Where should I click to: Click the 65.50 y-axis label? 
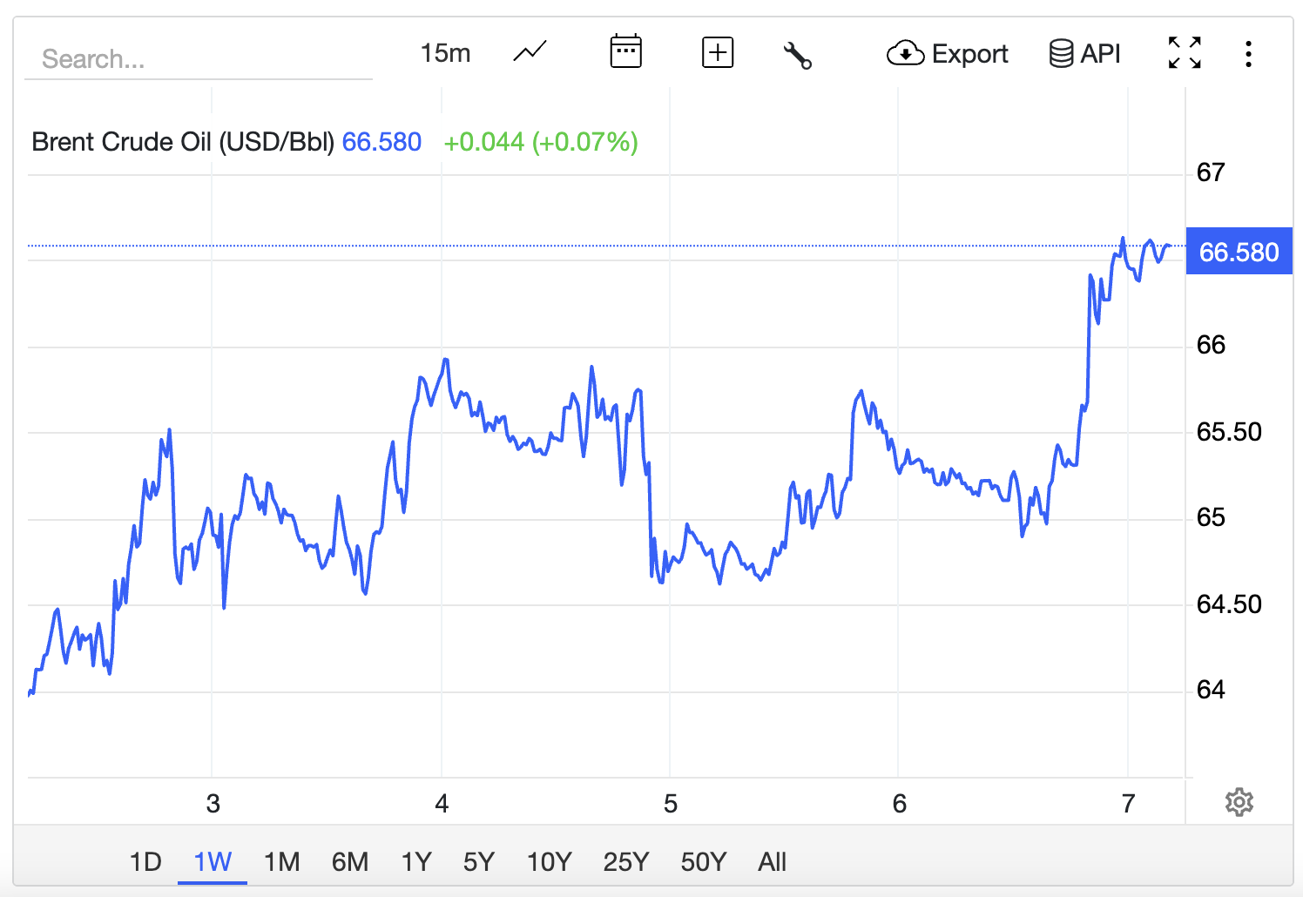tap(1229, 432)
